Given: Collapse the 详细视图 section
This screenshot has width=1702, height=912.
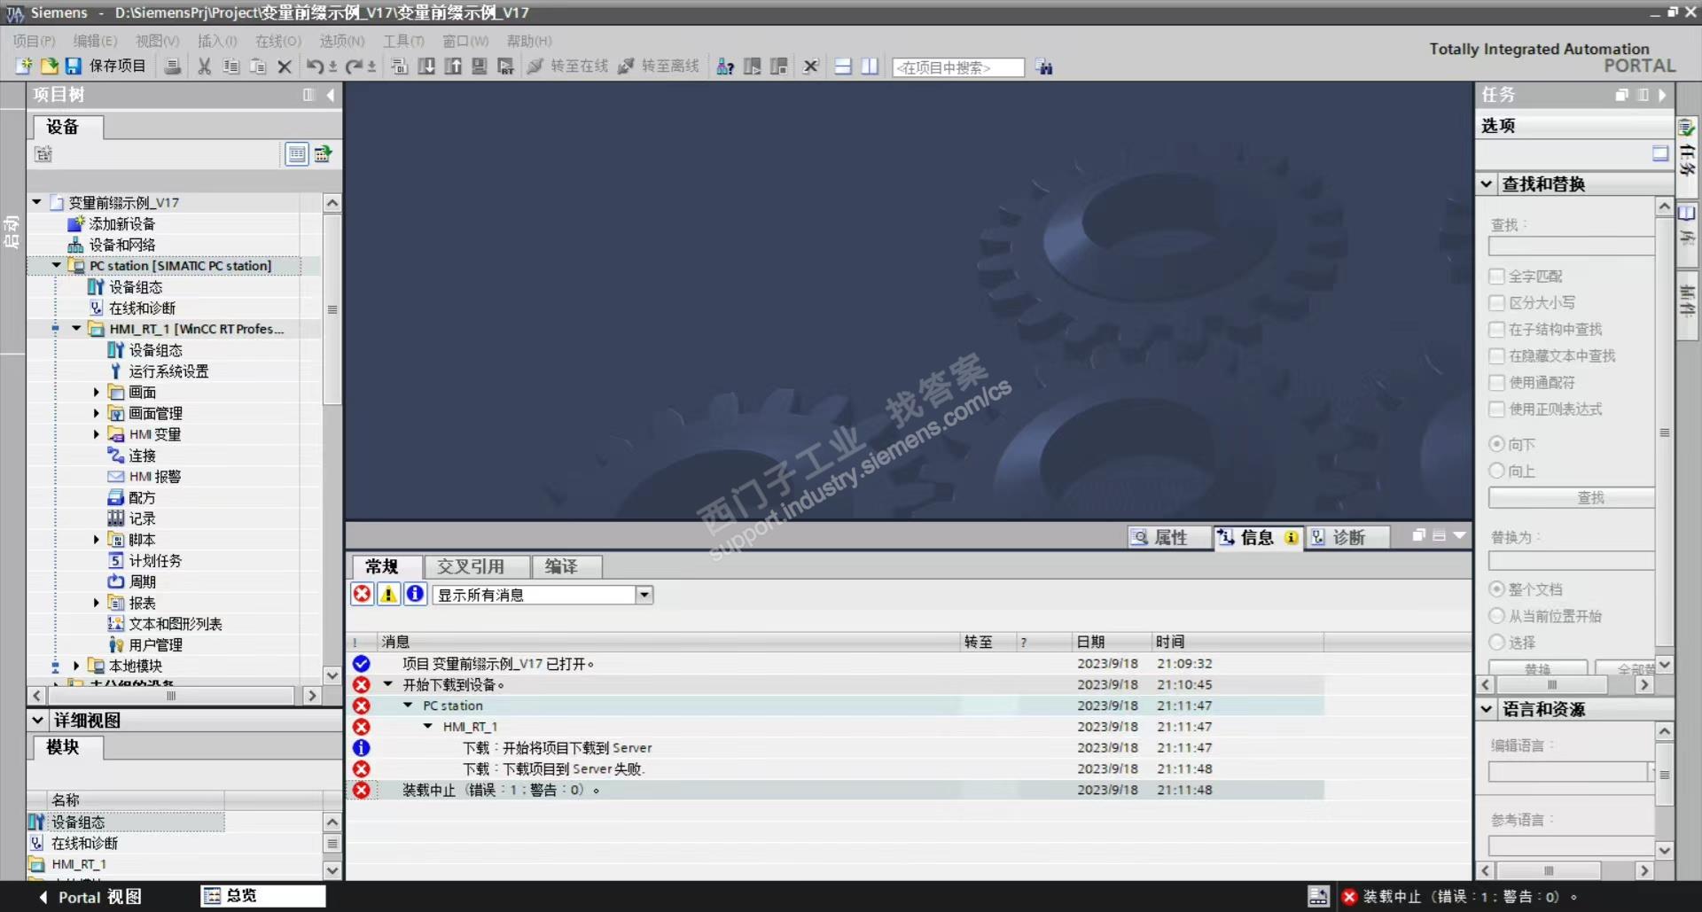Looking at the screenshot, I should click(38, 720).
